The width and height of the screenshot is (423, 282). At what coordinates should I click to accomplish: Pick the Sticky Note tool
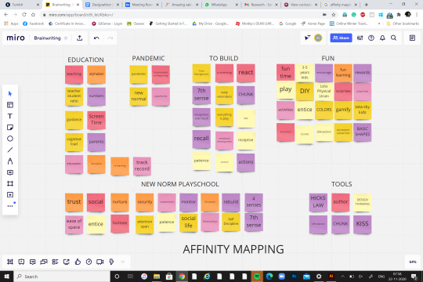(10, 128)
